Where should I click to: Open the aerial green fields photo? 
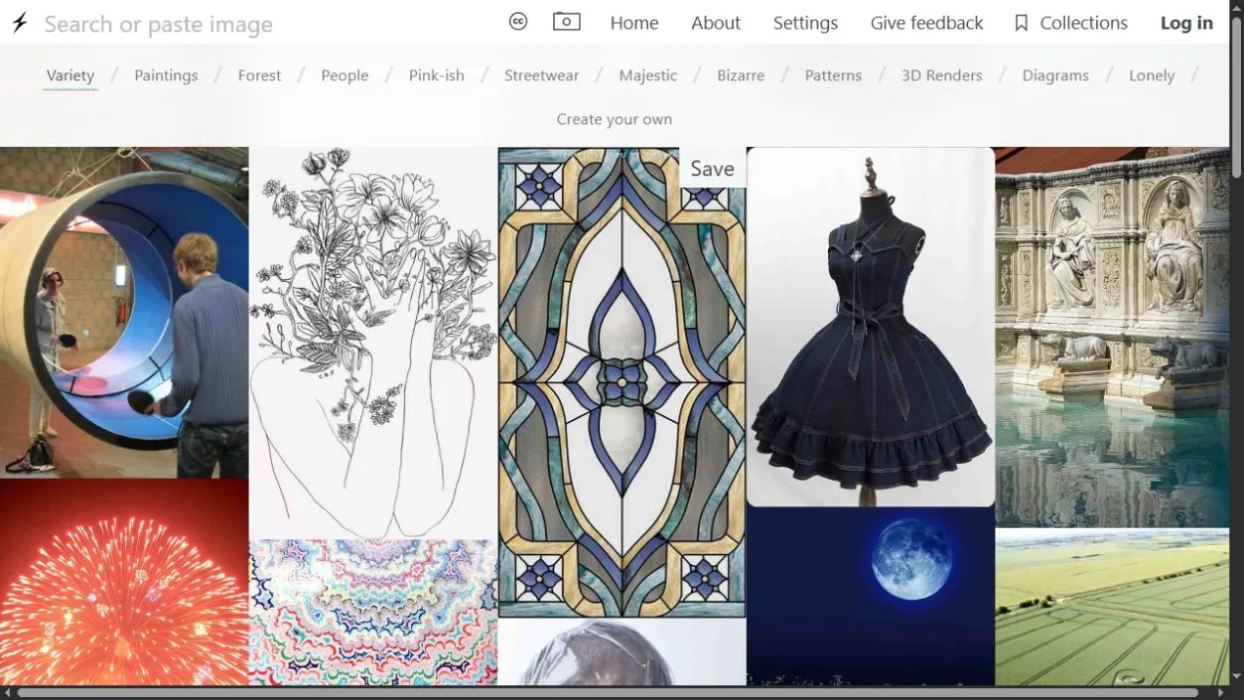[x=1112, y=608]
